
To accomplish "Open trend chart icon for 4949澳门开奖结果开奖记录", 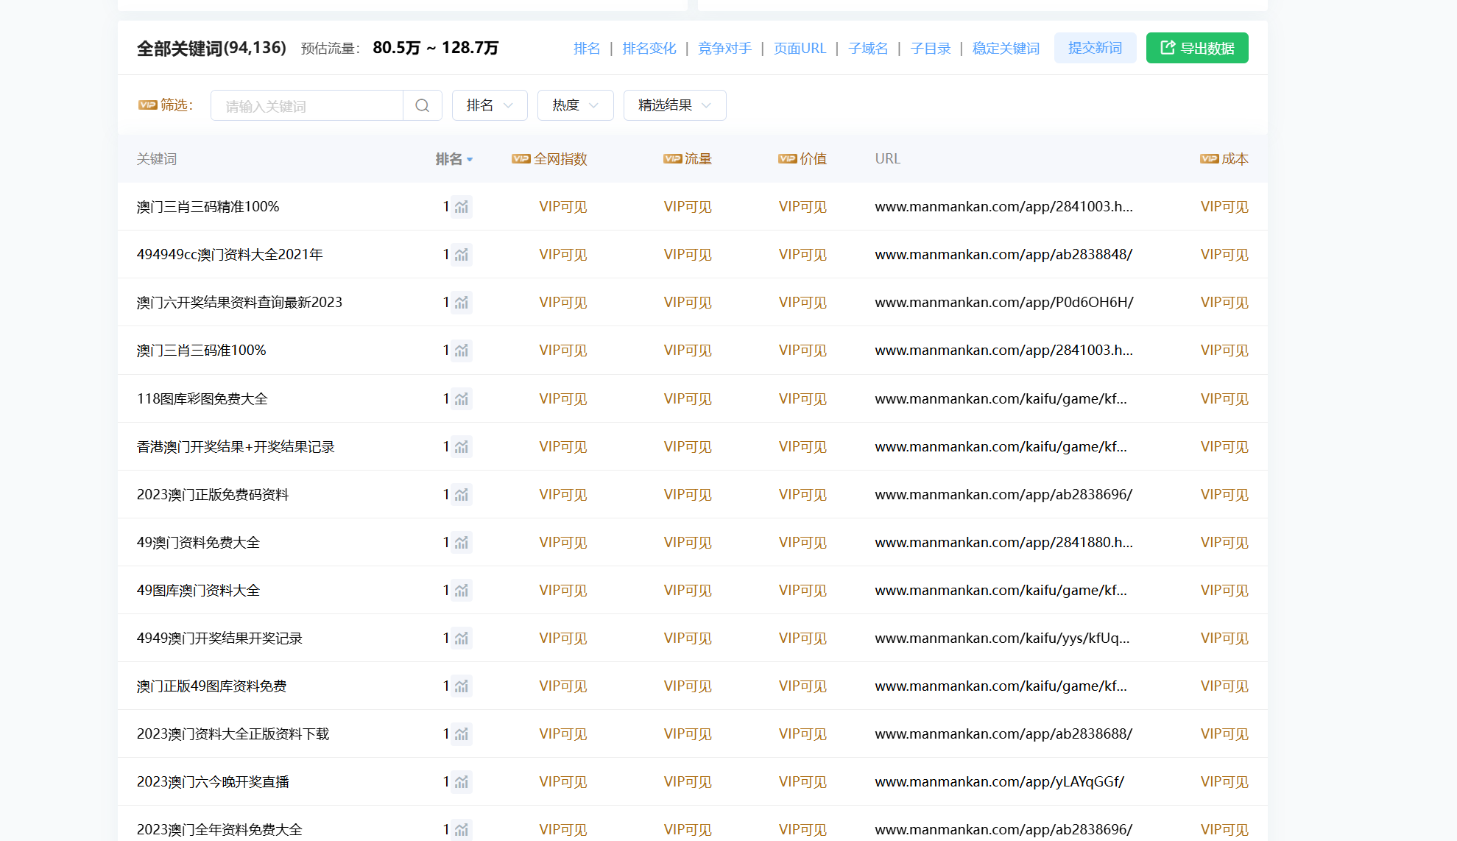I will [462, 638].
